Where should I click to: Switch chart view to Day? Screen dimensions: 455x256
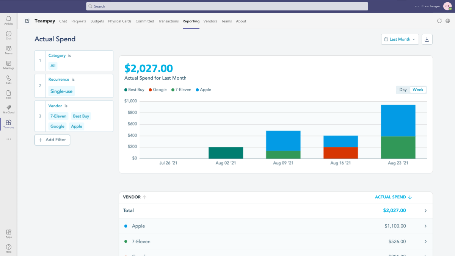click(403, 90)
